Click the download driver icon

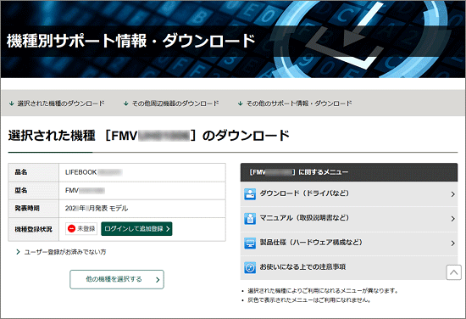click(x=250, y=194)
